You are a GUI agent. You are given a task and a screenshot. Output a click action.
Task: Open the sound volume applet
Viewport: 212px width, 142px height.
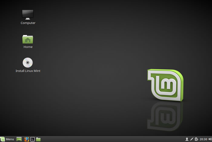(x=210, y=139)
